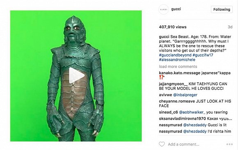Visit the @inbalpreger mention
The height and width of the screenshot is (150, 238).
tap(185, 95)
